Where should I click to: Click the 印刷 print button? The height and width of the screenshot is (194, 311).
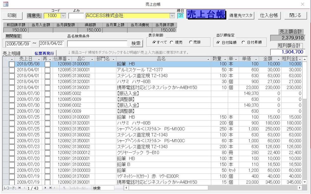(12, 15)
